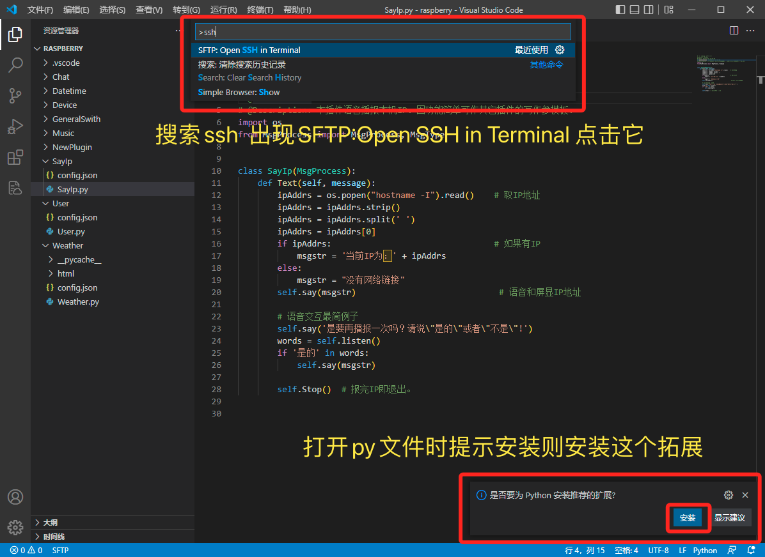Image resolution: width=765 pixels, height=557 pixels.
Task: Change language mode via Python status item
Action: point(705,550)
